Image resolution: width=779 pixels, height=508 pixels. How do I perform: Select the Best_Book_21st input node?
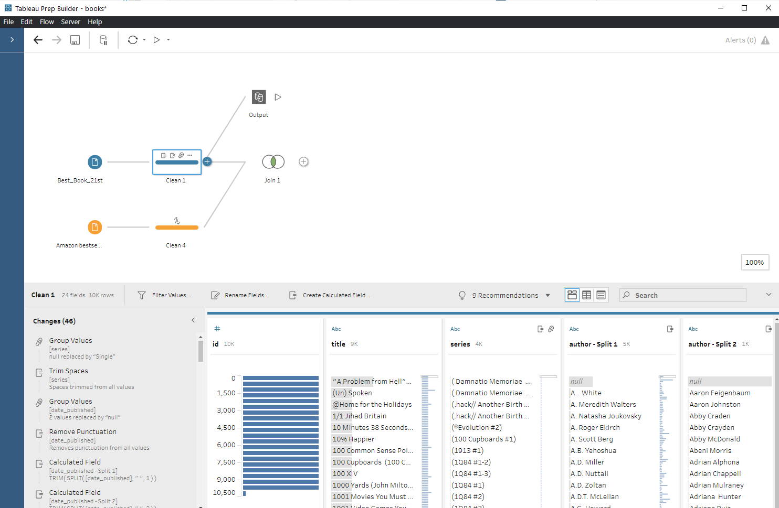pos(95,162)
